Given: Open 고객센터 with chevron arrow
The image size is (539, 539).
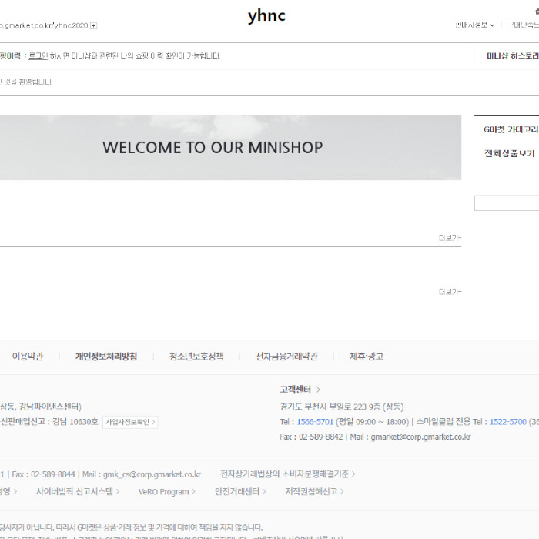Looking at the screenshot, I should (x=300, y=390).
